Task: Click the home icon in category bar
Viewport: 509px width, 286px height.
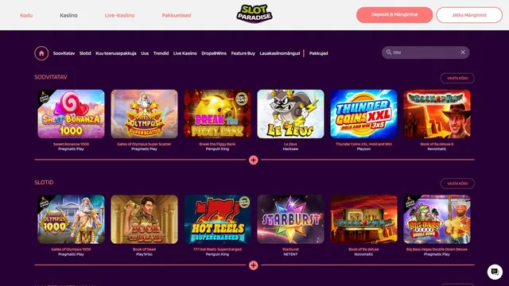Action: 41,53
